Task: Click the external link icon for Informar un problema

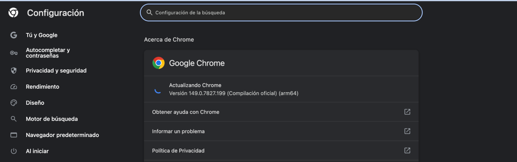Action: (407, 131)
